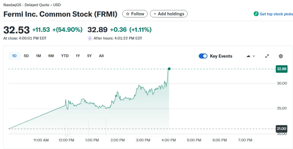The height and width of the screenshot is (149, 293).
Task: View the 1Y chart range
Action: pyautogui.click(x=78, y=56)
